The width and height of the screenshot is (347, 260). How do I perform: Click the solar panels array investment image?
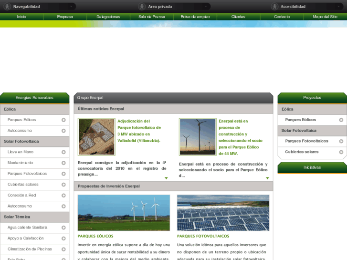223,213
